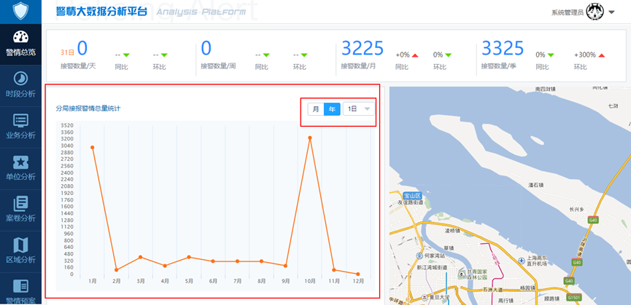Viewport: 631px width, 305px height.
Task: Switch chart to 月 view
Action: [x=316, y=109]
